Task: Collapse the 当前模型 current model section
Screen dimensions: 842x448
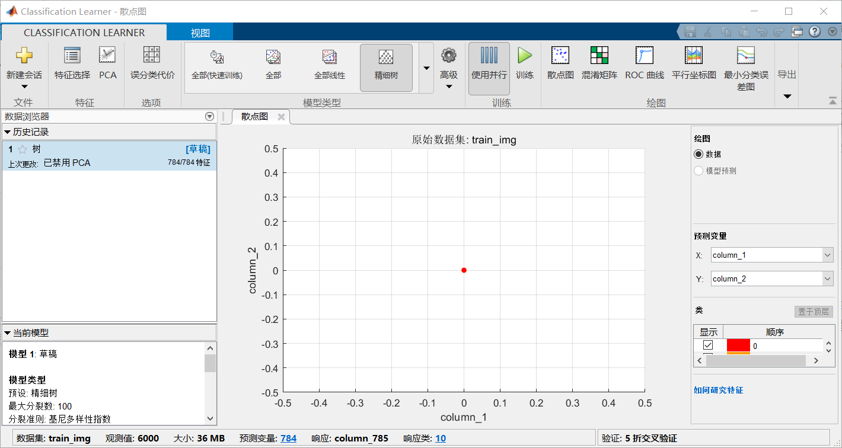Action: coord(7,333)
